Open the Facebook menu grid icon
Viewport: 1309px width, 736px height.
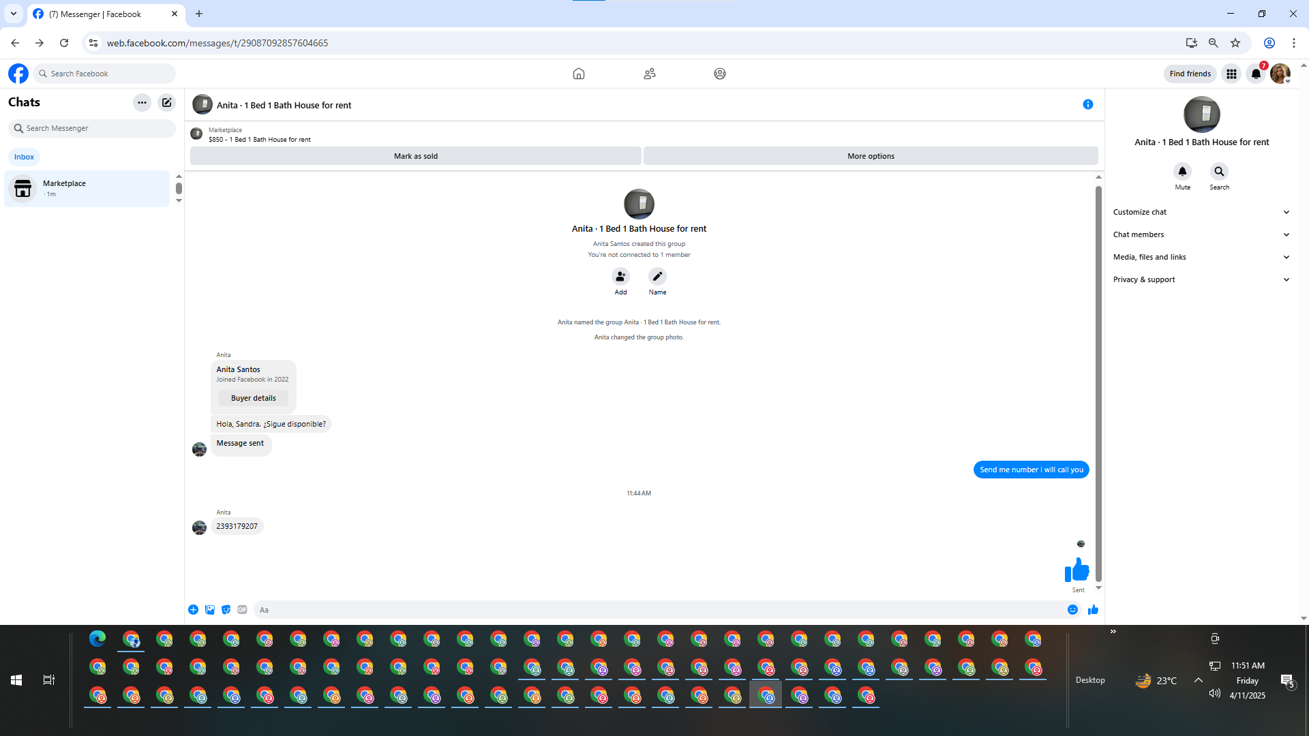(x=1231, y=74)
